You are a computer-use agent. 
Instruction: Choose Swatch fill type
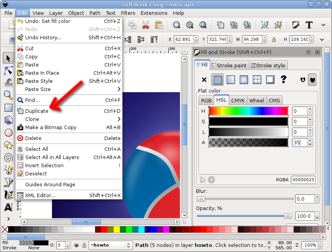coord(270,80)
